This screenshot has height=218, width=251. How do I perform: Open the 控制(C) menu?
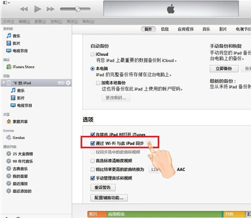[x=56, y=22]
